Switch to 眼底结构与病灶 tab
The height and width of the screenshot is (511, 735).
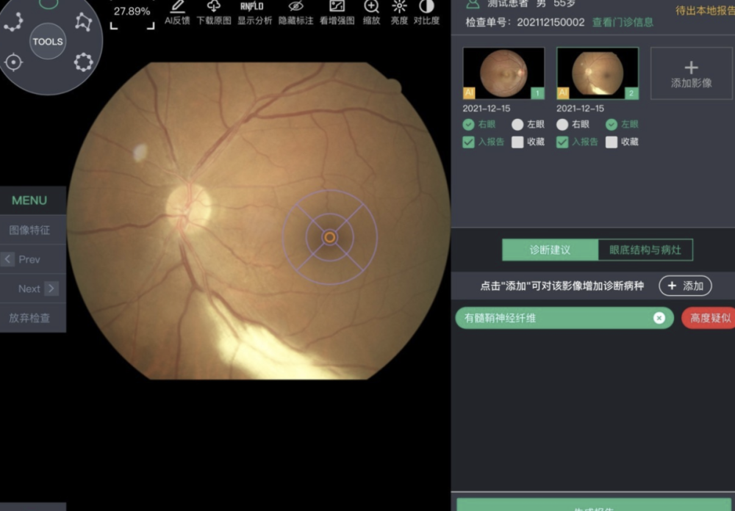[x=645, y=250]
